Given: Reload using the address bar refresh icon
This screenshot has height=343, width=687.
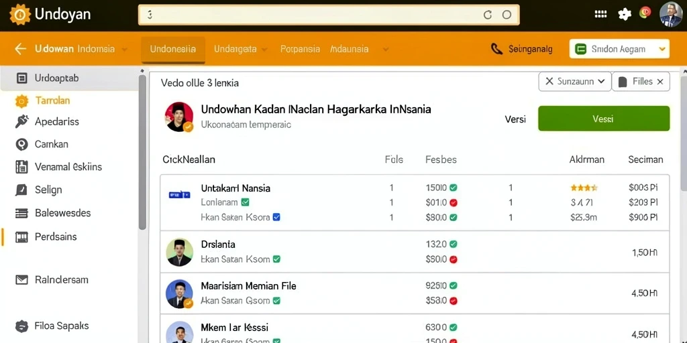Looking at the screenshot, I should click(x=488, y=15).
